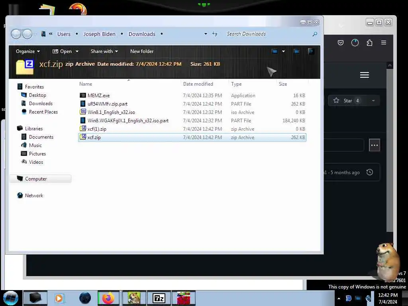Screen dimensions: 408x306
Task: Click the Firefox account circle icon
Action: coord(355,43)
